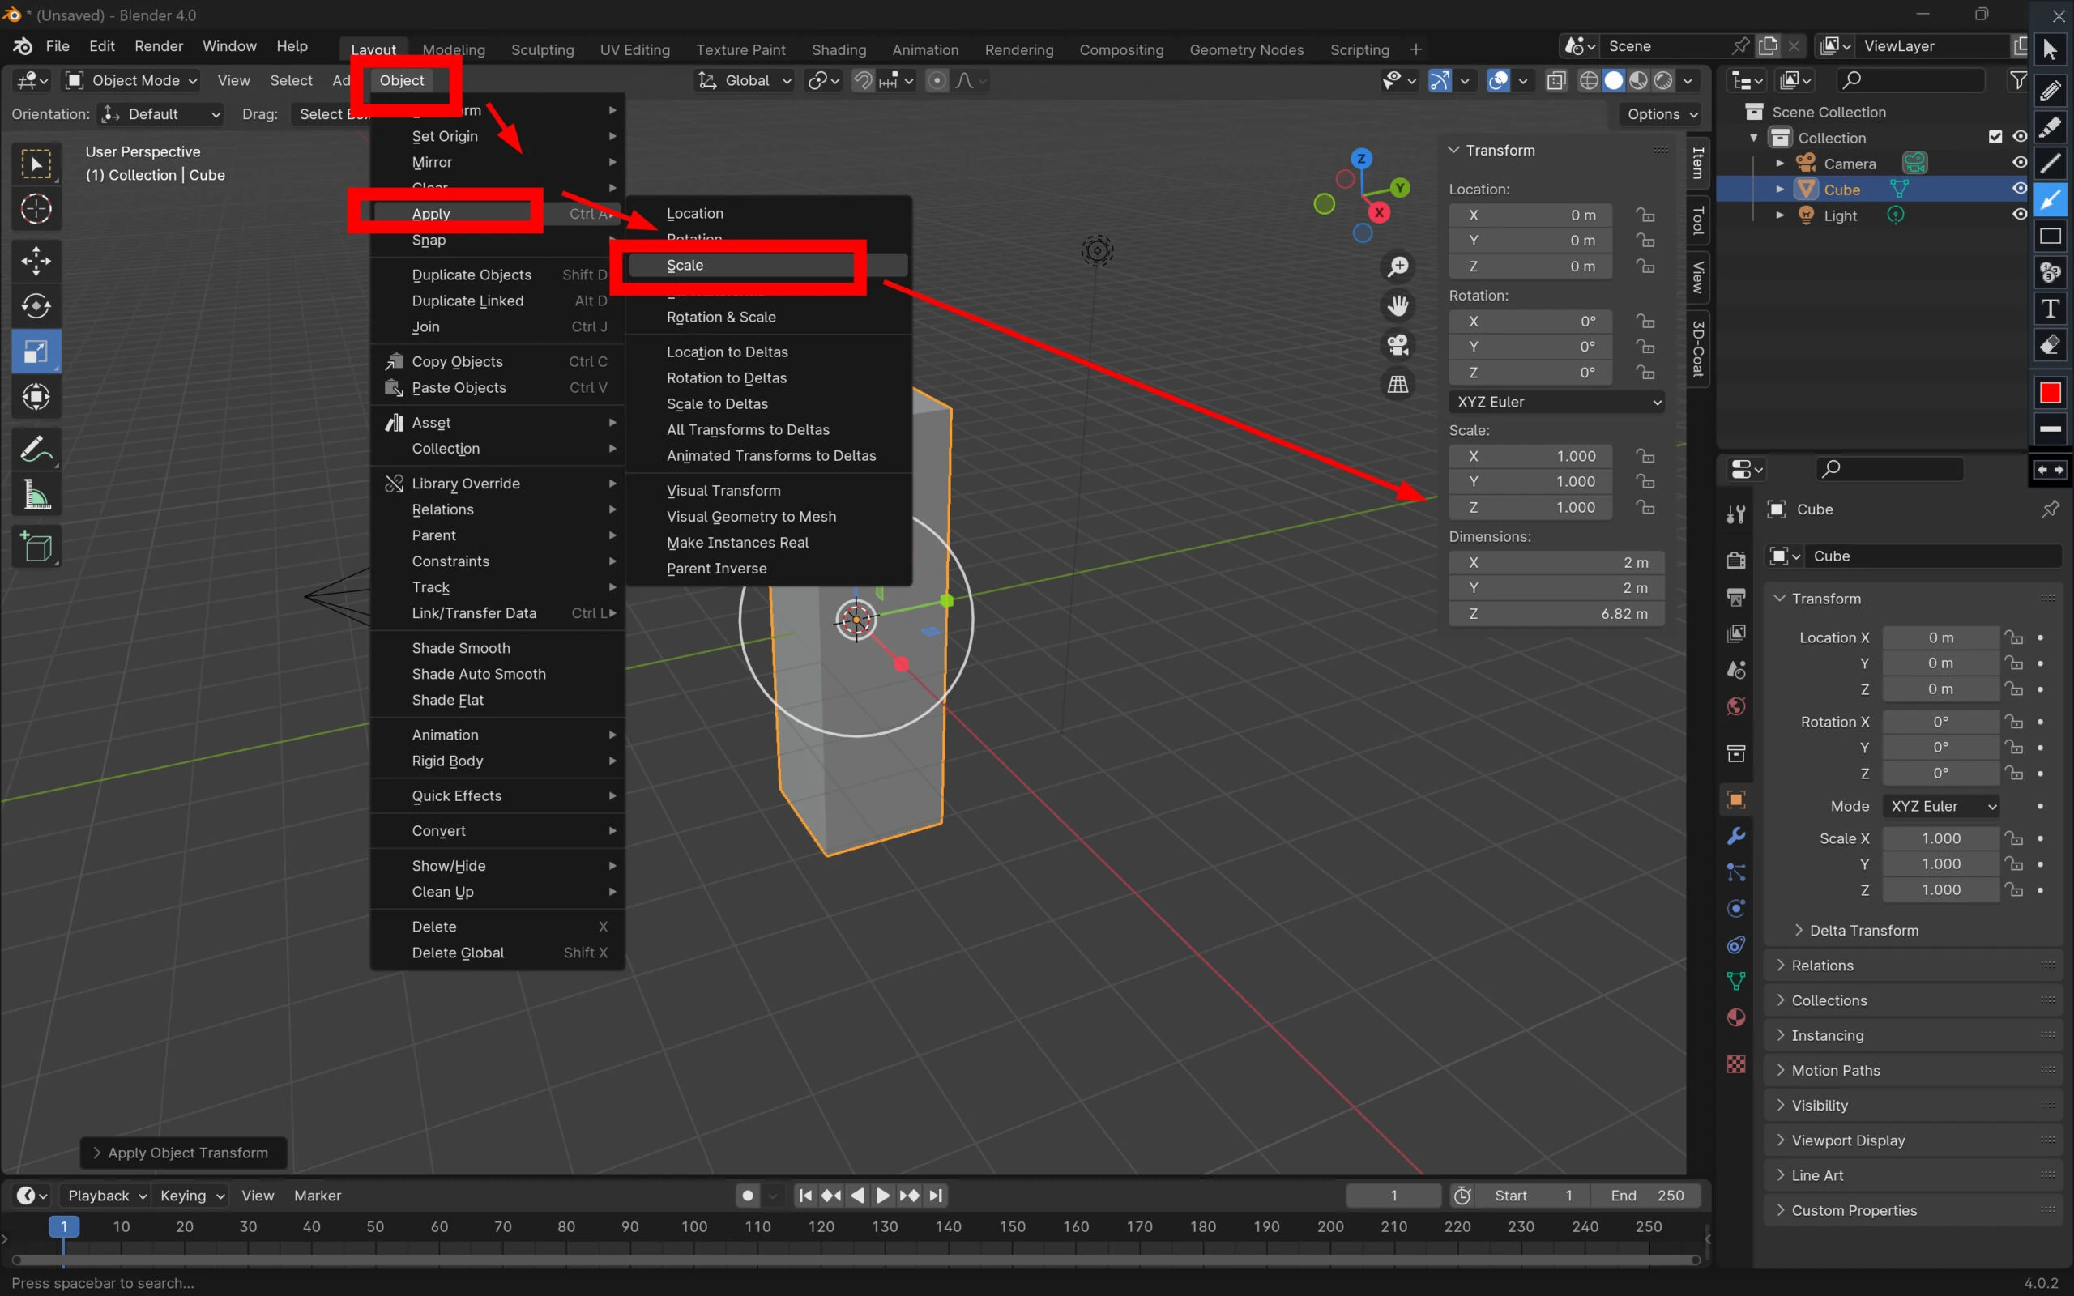Select the Measure tool
Image resolution: width=2074 pixels, height=1296 pixels.
coord(35,495)
